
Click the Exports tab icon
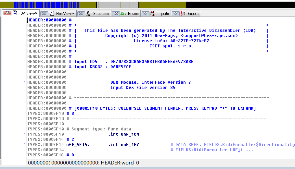[x=183, y=13]
